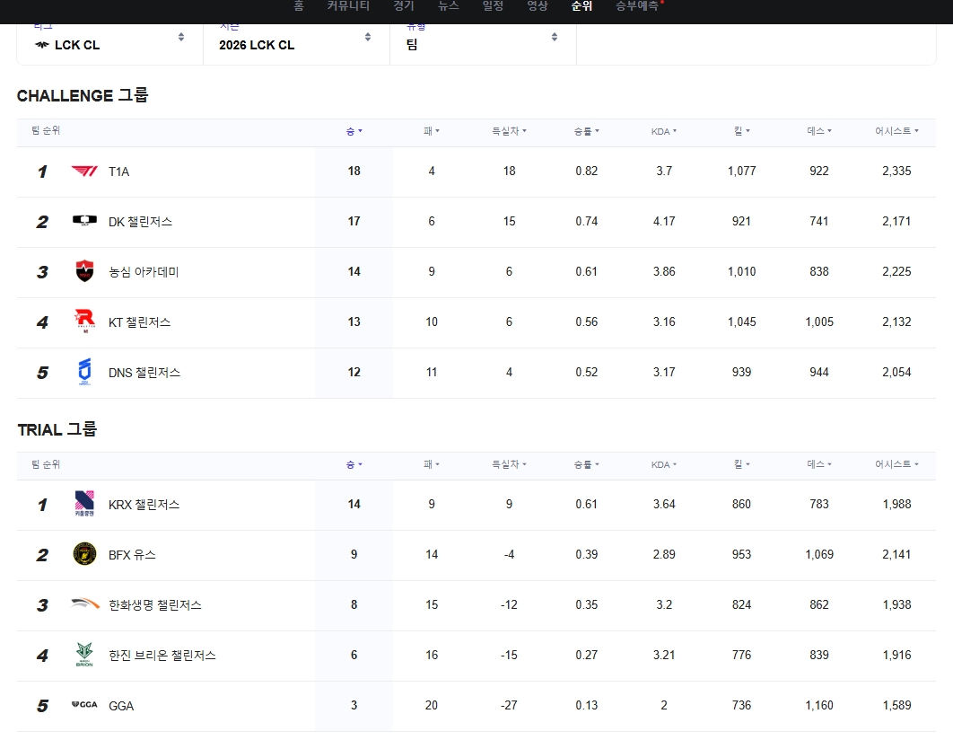Click the KRX 챌린저스 team logo
953x740 pixels.
pyautogui.click(x=84, y=504)
